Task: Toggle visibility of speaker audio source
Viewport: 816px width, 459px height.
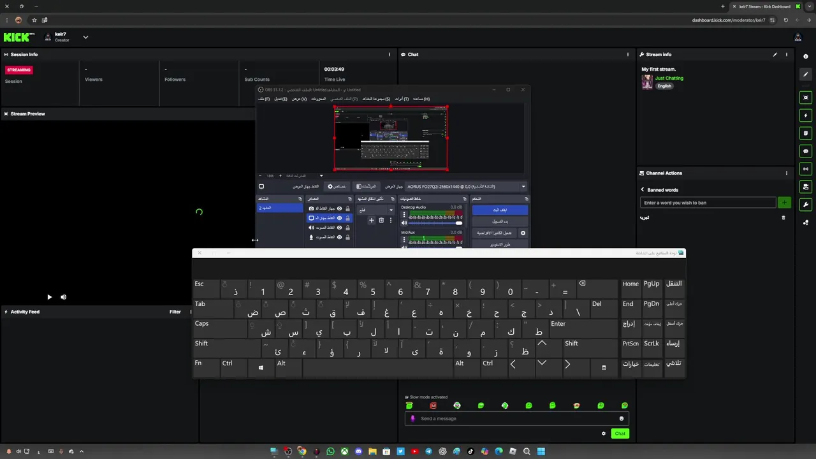Action: tap(339, 228)
